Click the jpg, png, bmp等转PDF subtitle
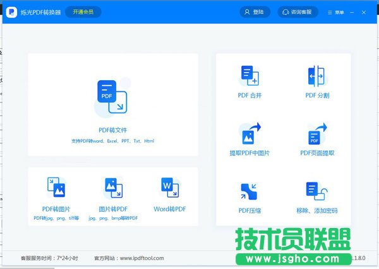Viewport: 379px width, 269px height. tap(113, 218)
